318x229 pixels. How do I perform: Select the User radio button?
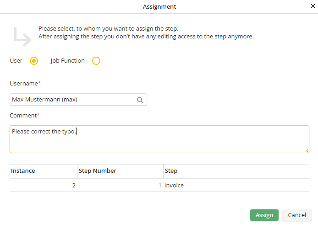point(34,61)
